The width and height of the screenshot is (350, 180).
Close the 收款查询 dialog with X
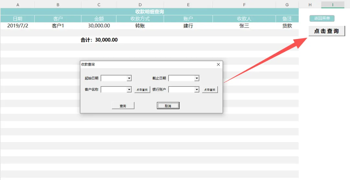[218, 64]
